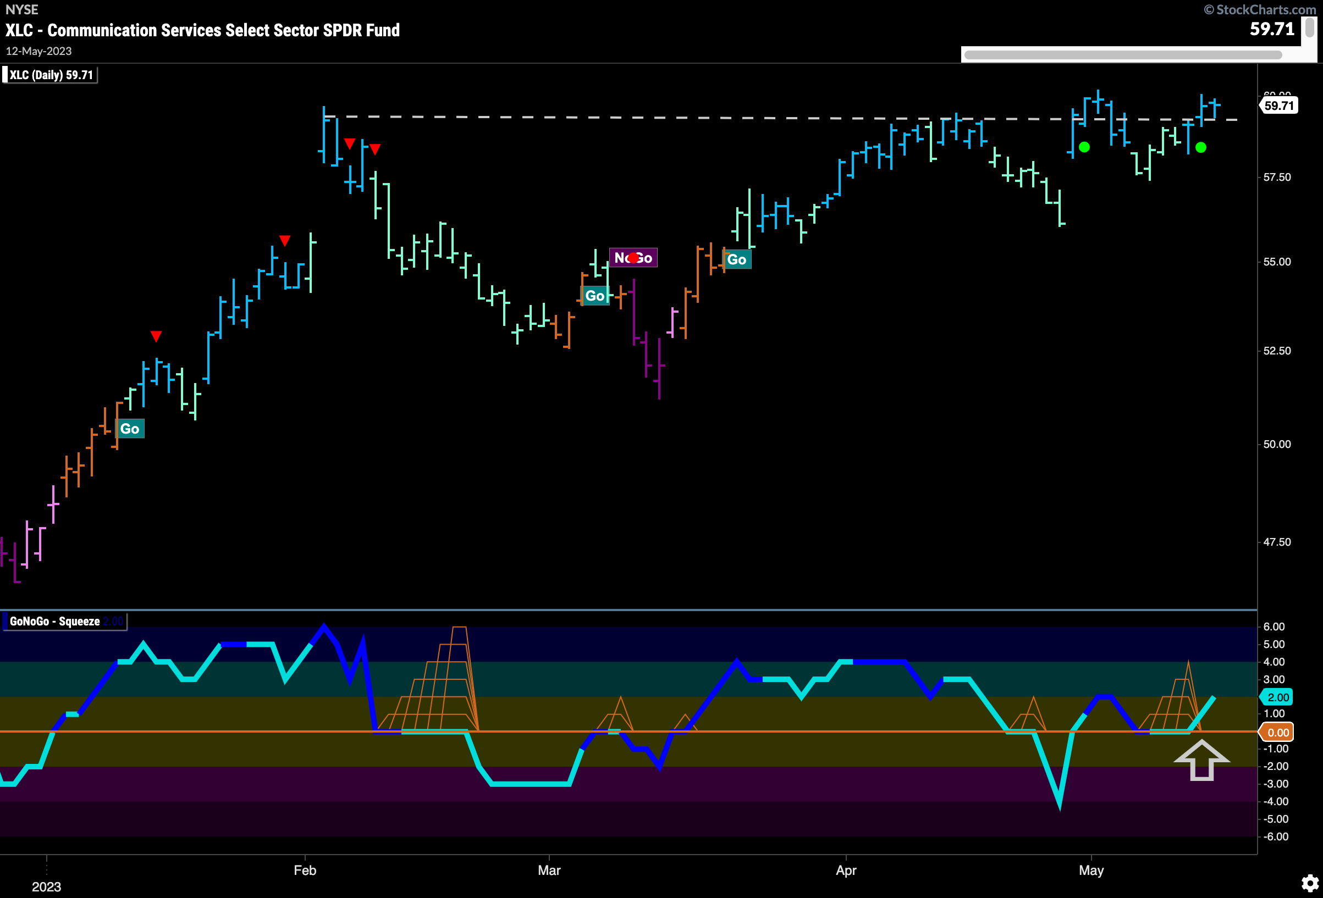Select the XLC (Daily) 59.71 legend label

point(50,75)
